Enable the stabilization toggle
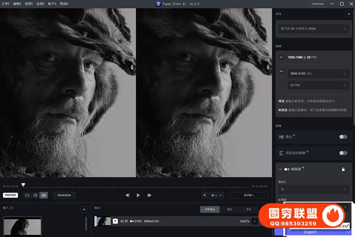Screen dimensions: 355x237 343,136
